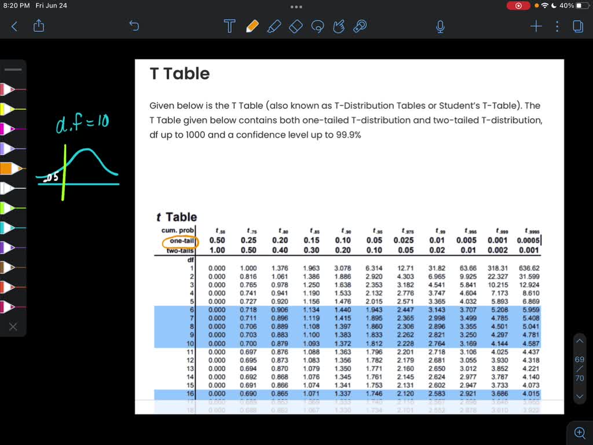Image resolution: width=593 pixels, height=445 pixels.
Task: Tap the Undo arrow
Action: coord(134,26)
